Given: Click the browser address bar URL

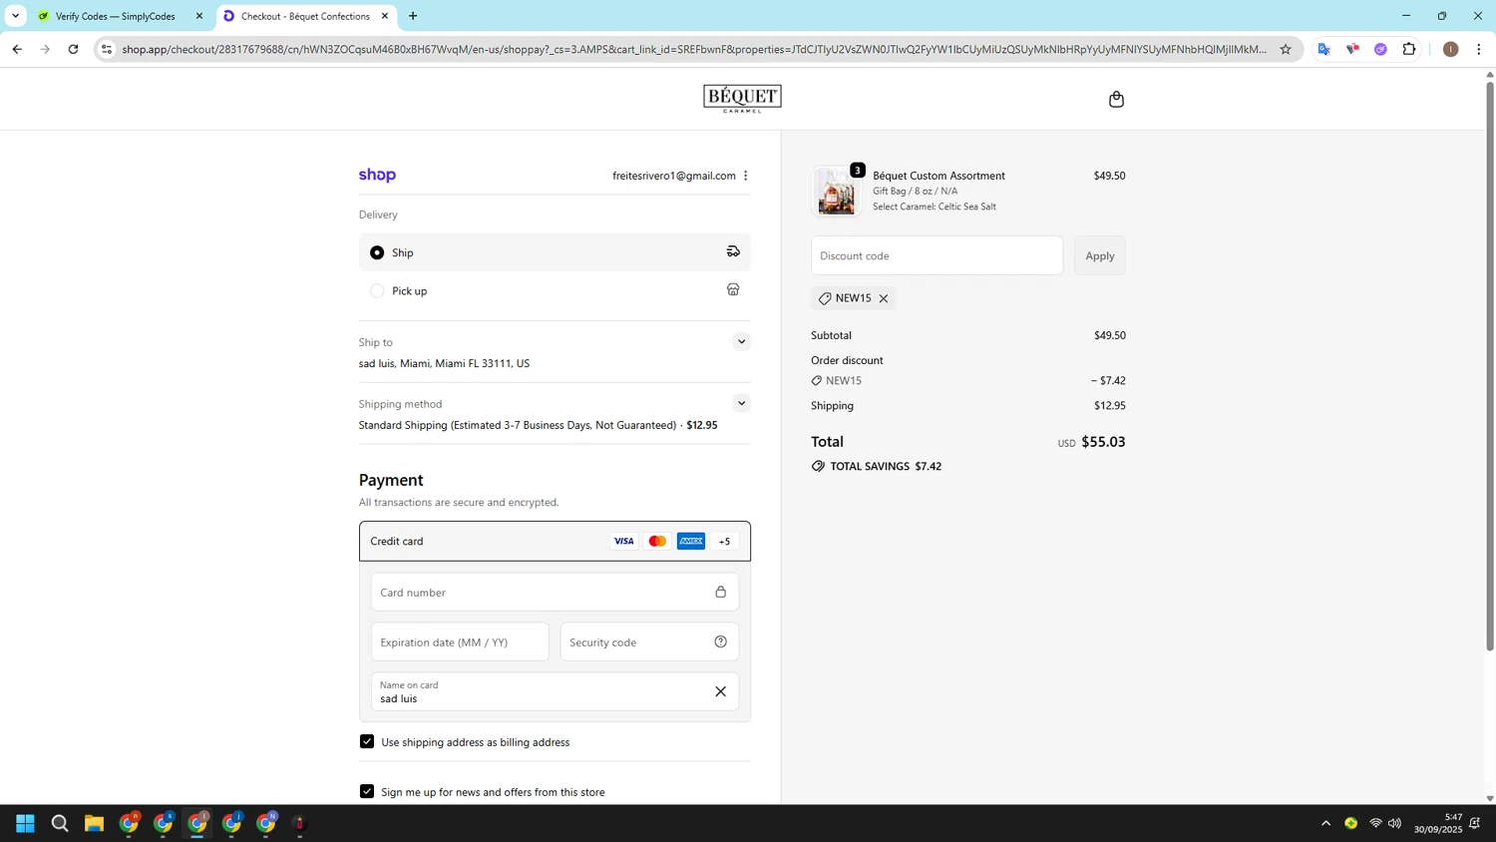Looking at the screenshot, I should [x=694, y=49].
